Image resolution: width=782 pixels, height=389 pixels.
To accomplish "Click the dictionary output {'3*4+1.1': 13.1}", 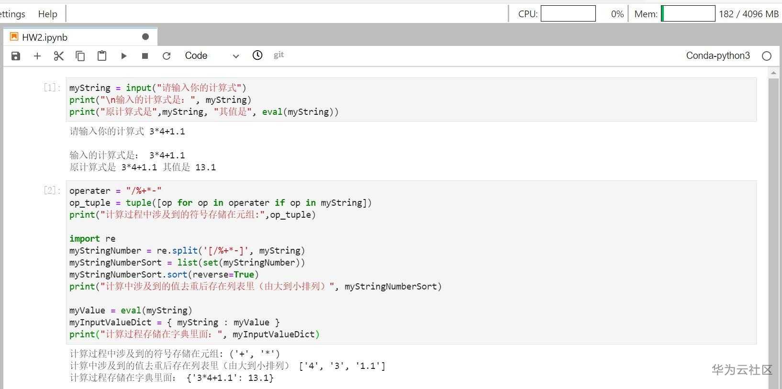I will (230, 378).
